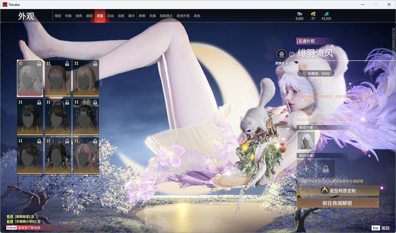Click the silver coin currency icon

(x=299, y=14)
